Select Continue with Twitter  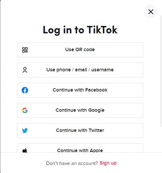pos(80,130)
